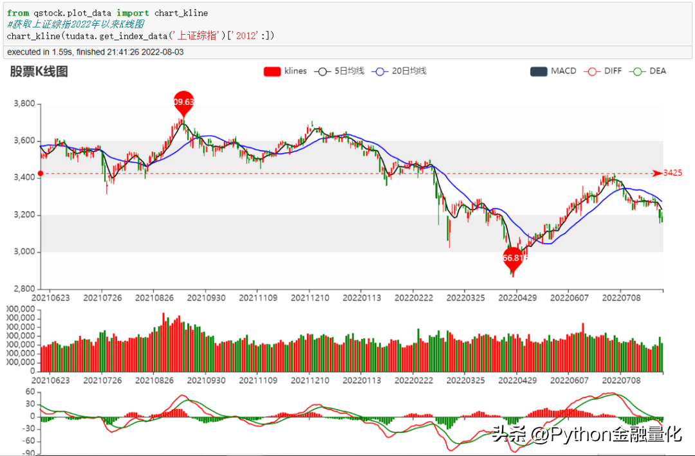Toggle the 20日均线 legend item
Screen dimensions: 695x456
(399, 71)
